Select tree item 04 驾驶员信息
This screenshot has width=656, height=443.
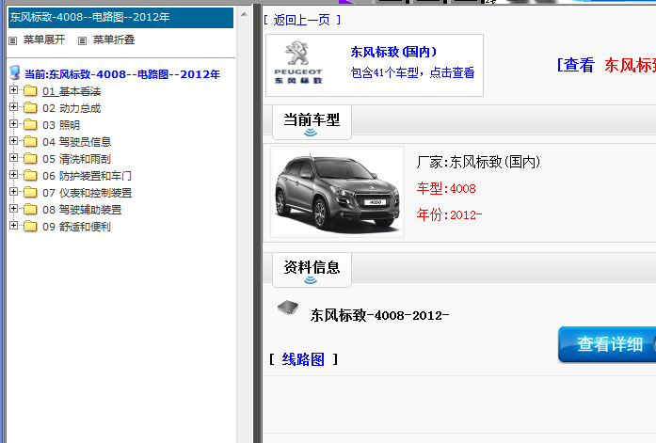pyautogui.click(x=76, y=142)
